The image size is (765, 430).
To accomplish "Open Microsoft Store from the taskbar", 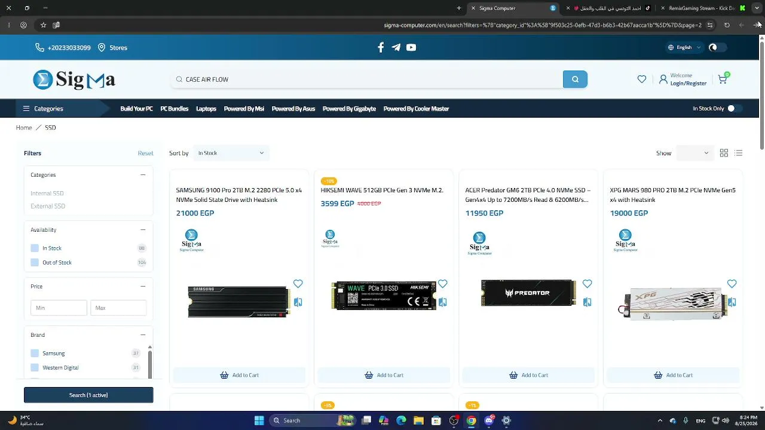I will (x=436, y=420).
